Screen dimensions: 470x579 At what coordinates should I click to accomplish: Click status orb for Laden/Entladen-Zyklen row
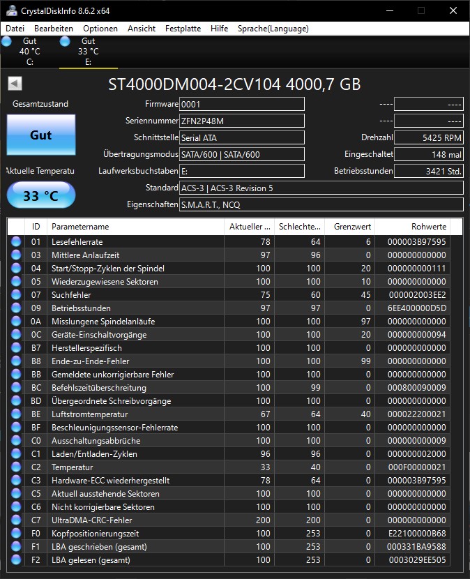(16, 454)
